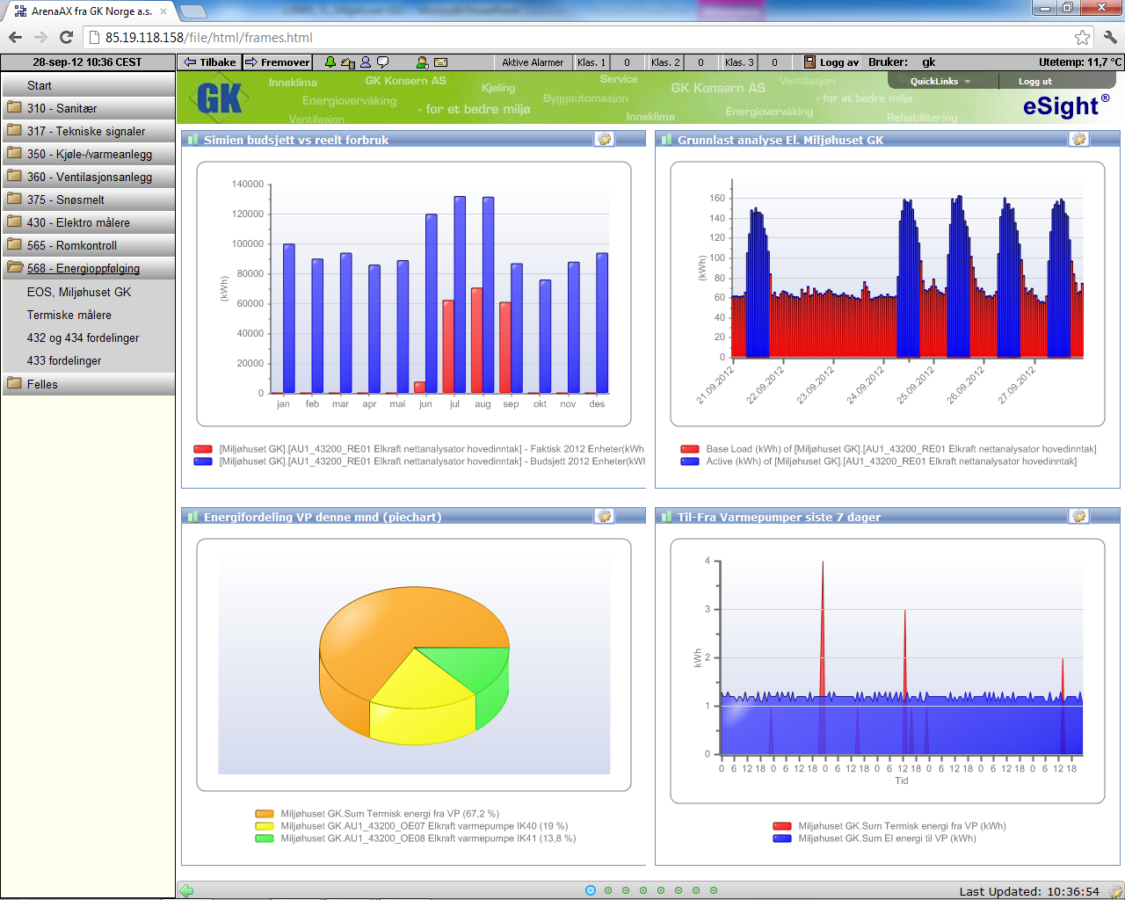1125x900 pixels.
Task: Click the Logg ut link in banner
Action: pyautogui.click(x=1034, y=81)
